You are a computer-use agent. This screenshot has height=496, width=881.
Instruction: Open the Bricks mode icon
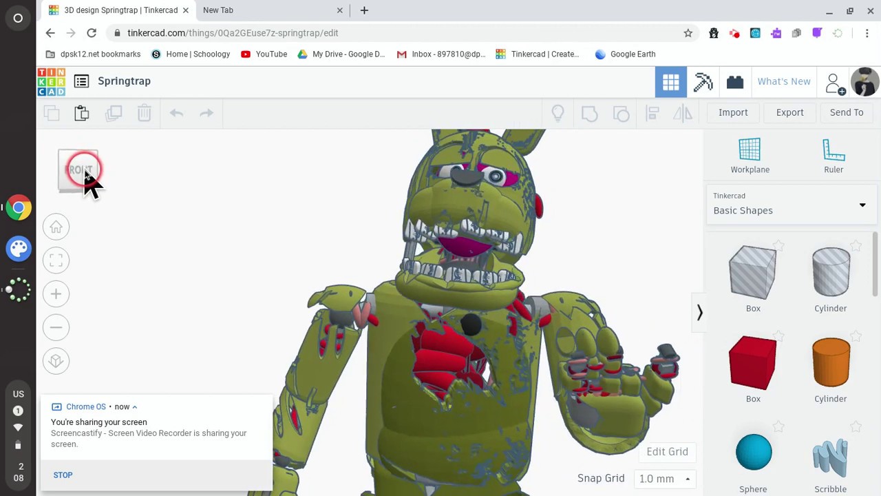tap(735, 81)
